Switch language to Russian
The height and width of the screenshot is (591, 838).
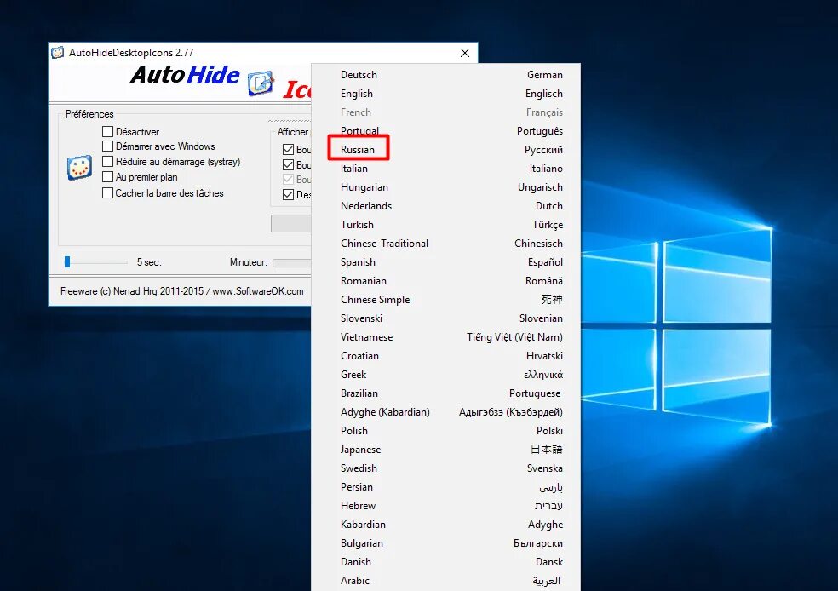[x=445, y=150]
